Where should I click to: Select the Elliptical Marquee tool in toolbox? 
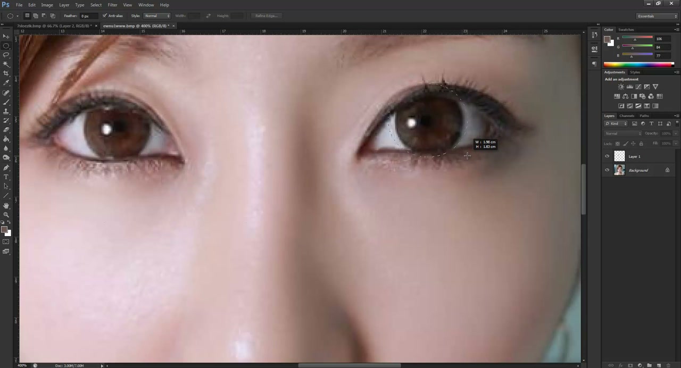click(6, 46)
